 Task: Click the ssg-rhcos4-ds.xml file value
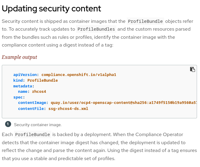pyautogui.click(x=68, y=108)
